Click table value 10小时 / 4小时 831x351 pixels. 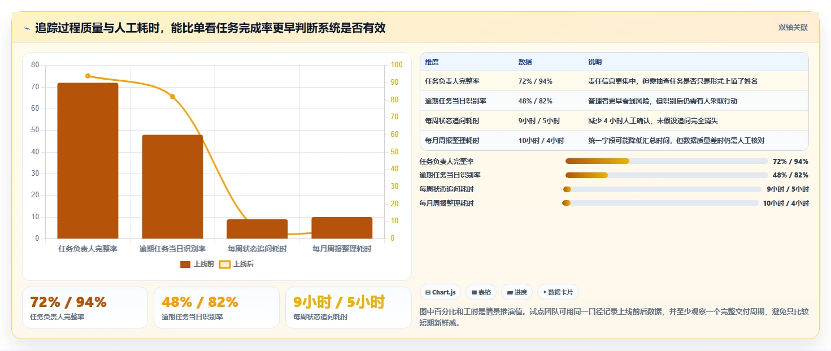(541, 141)
